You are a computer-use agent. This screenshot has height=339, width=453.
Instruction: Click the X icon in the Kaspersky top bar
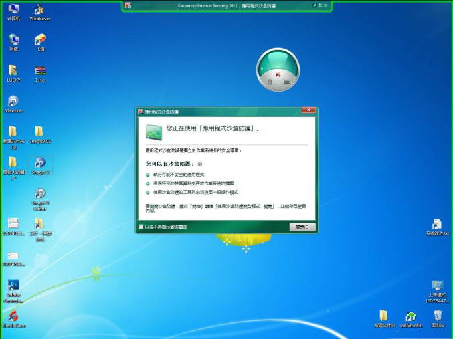326,5
